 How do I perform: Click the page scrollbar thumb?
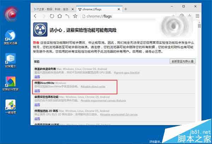click(x=199, y=26)
